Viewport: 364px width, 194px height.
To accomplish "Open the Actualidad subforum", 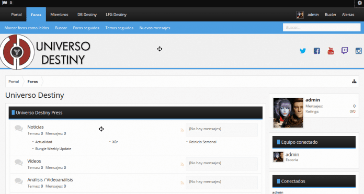I will click(x=43, y=142).
